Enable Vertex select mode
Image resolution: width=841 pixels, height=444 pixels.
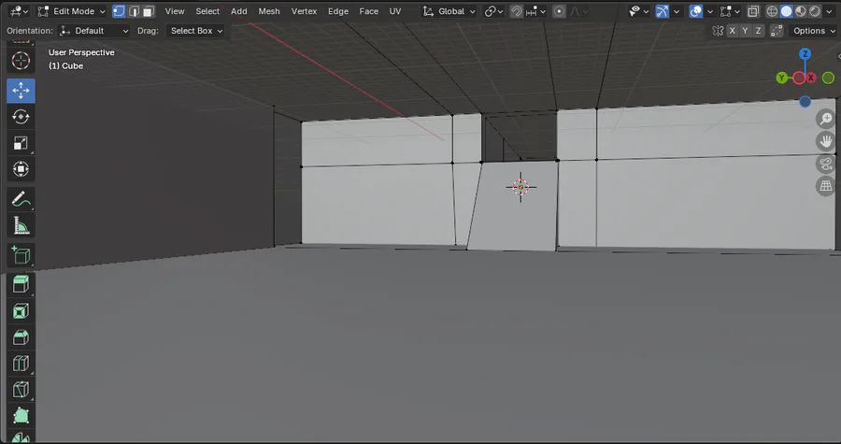pyautogui.click(x=119, y=11)
